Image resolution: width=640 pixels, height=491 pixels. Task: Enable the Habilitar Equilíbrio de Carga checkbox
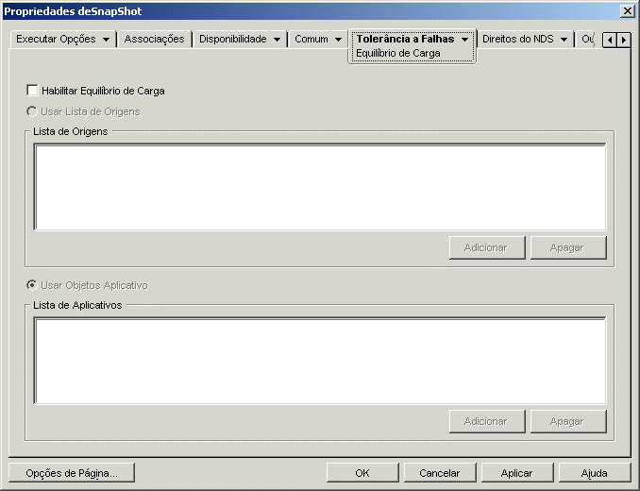(32, 91)
